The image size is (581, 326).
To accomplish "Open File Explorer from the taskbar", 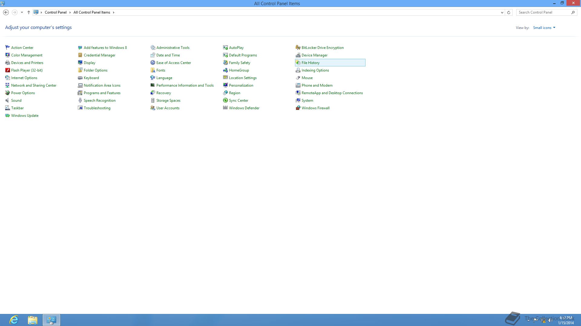I will pyautogui.click(x=33, y=320).
